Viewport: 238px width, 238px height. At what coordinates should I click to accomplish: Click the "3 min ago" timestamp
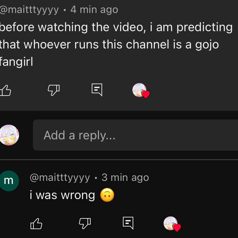pyautogui.click(x=125, y=177)
